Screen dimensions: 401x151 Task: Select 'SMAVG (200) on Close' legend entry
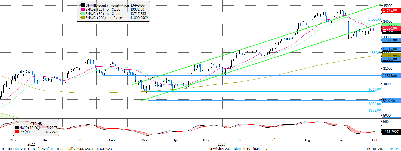104,18
